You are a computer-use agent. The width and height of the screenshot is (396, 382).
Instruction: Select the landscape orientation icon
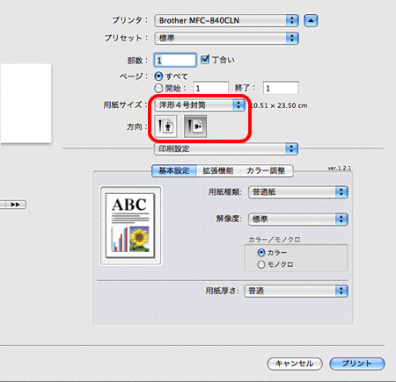[x=195, y=126]
